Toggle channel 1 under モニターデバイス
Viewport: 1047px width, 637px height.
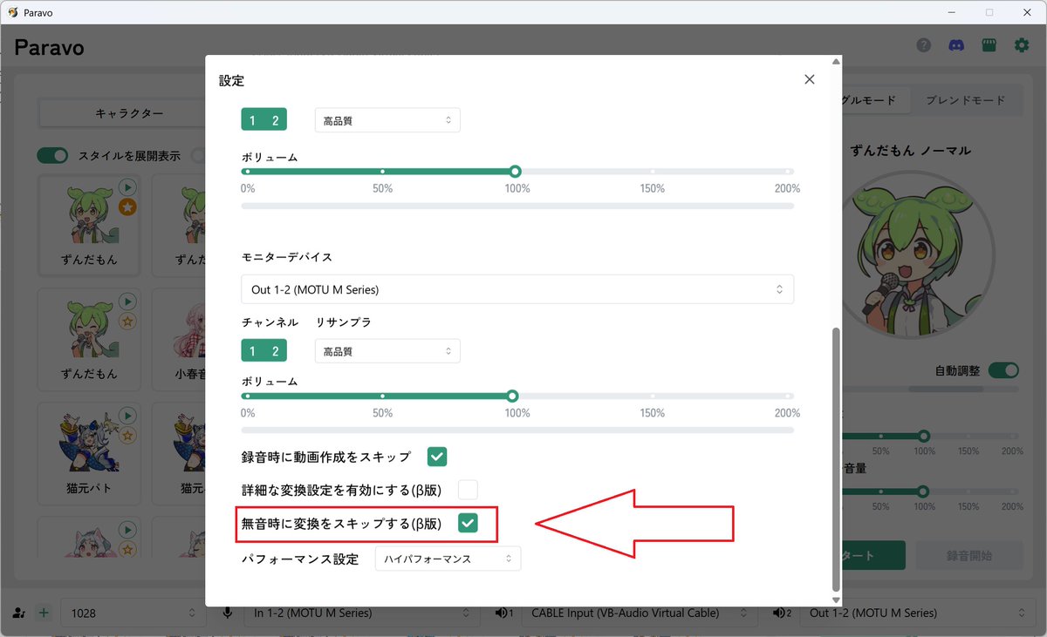tap(253, 351)
